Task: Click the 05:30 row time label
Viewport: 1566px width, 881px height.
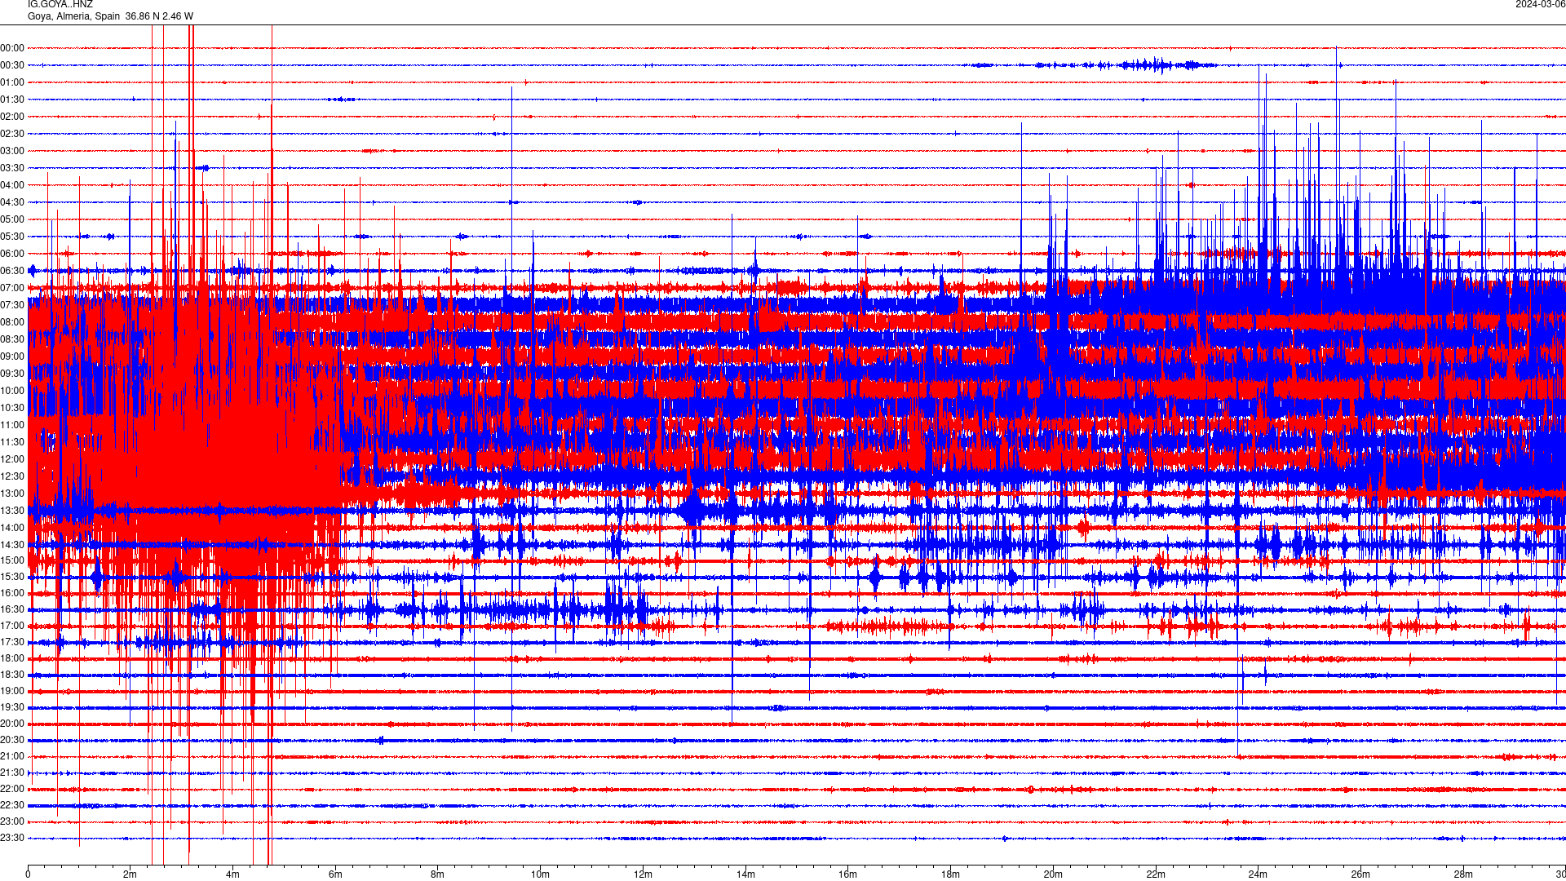Action: (x=12, y=237)
